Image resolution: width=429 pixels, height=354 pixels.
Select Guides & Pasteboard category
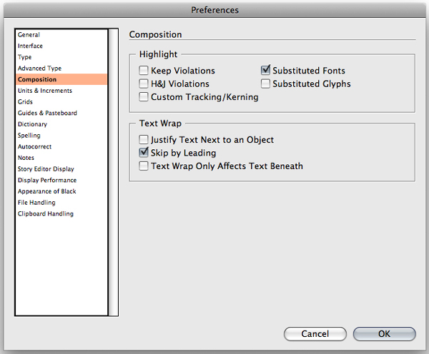click(x=61, y=113)
